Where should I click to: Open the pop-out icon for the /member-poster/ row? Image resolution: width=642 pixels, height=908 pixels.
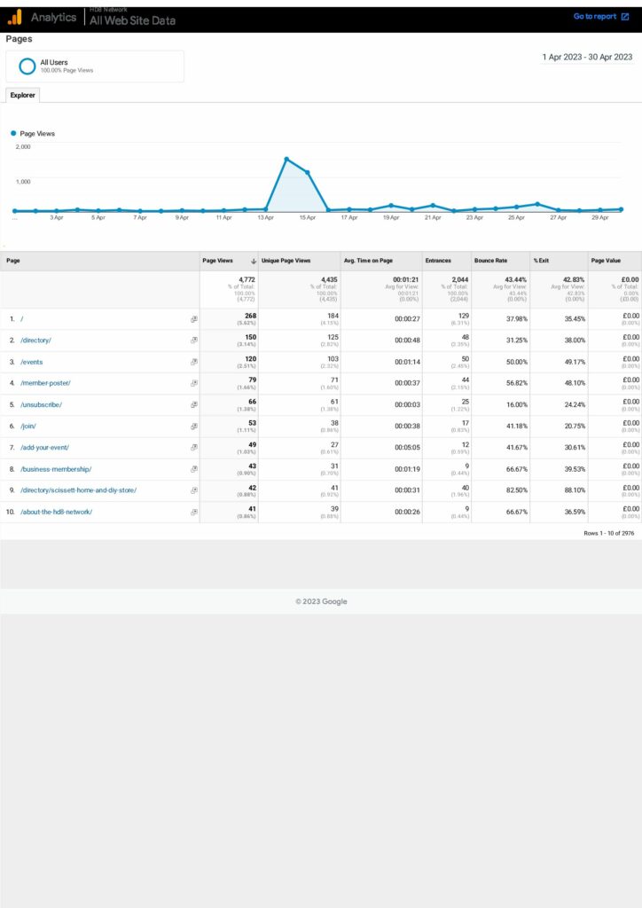point(194,383)
